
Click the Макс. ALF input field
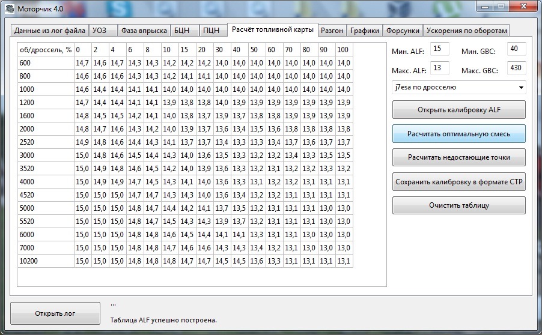pos(439,68)
